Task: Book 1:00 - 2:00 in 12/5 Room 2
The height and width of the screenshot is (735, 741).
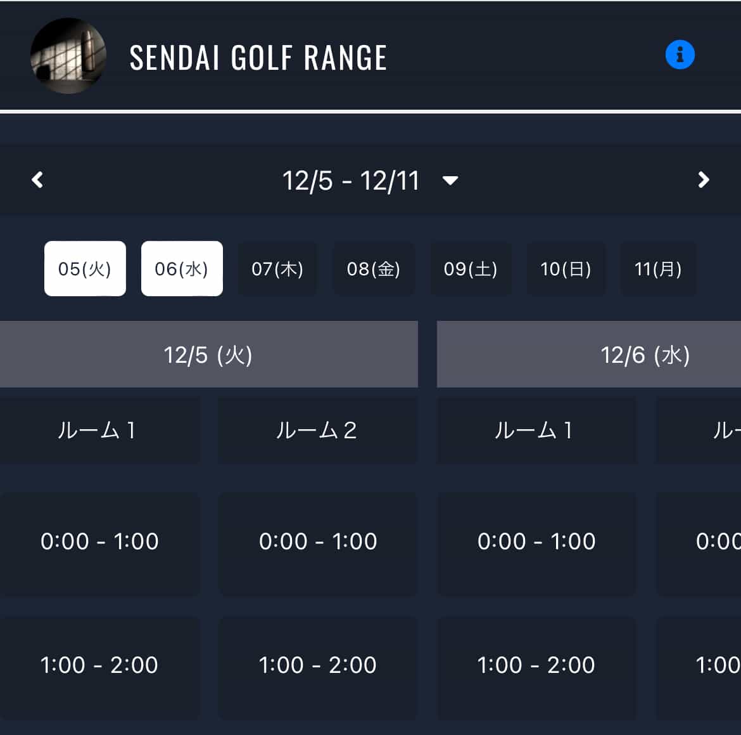Action: [317, 665]
